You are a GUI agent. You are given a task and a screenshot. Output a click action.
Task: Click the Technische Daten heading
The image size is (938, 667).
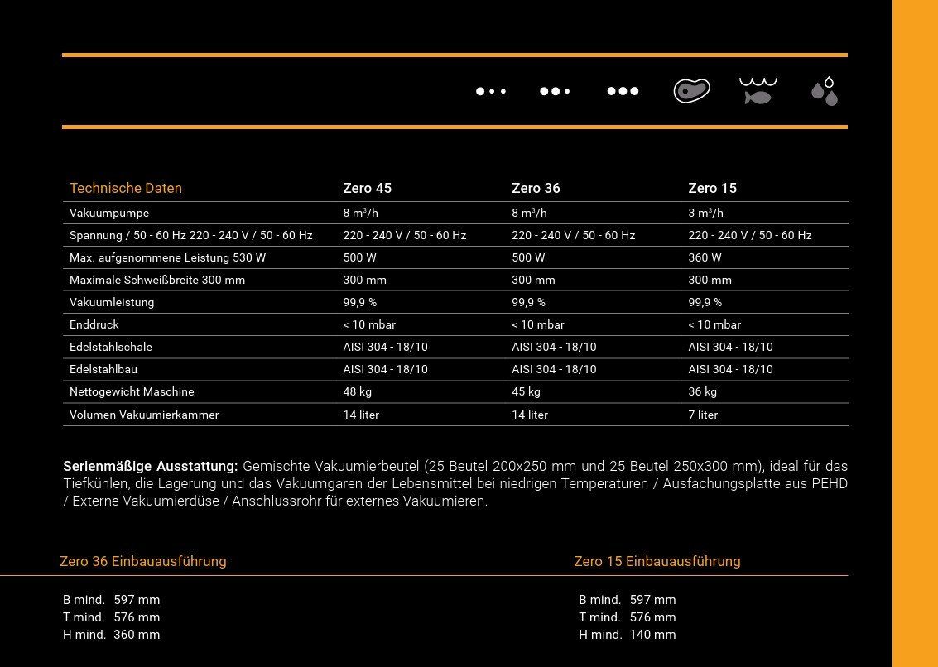pyautogui.click(x=126, y=188)
